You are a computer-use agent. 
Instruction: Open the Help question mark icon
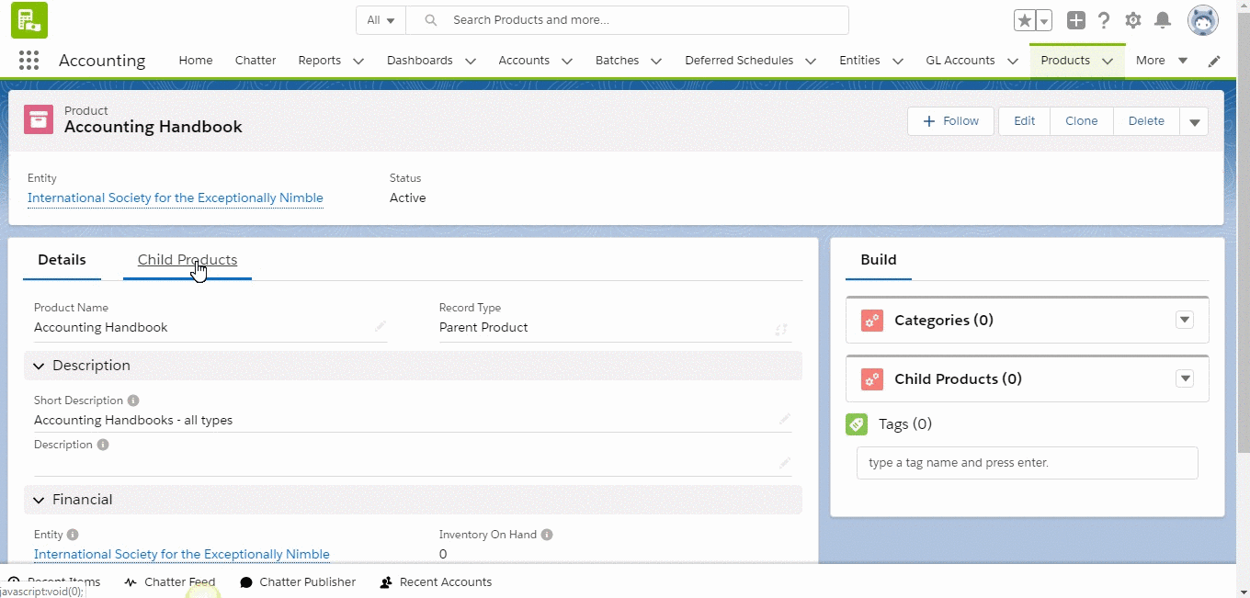pos(1104,20)
